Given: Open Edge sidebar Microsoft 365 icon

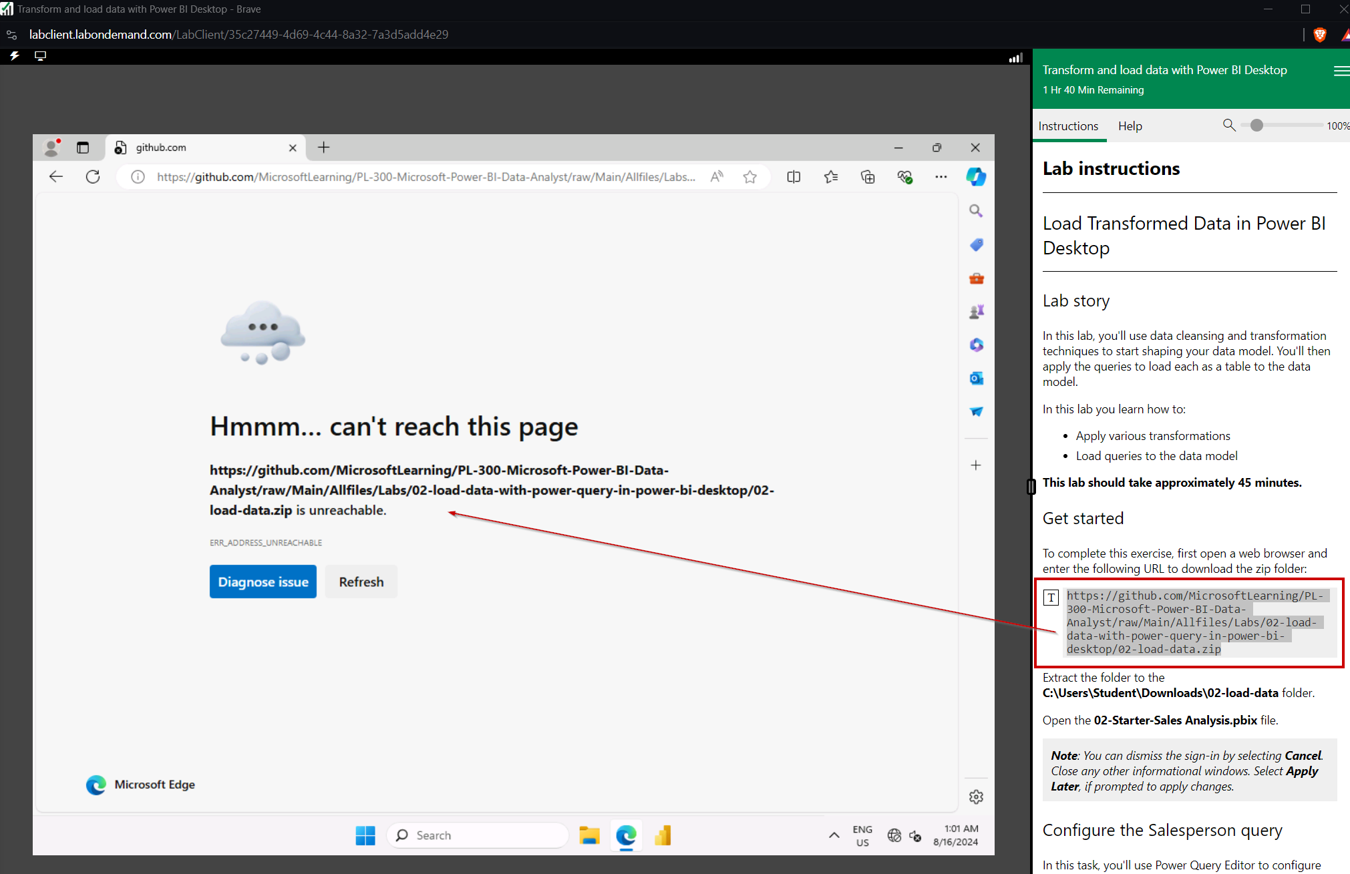Looking at the screenshot, I should coord(976,345).
